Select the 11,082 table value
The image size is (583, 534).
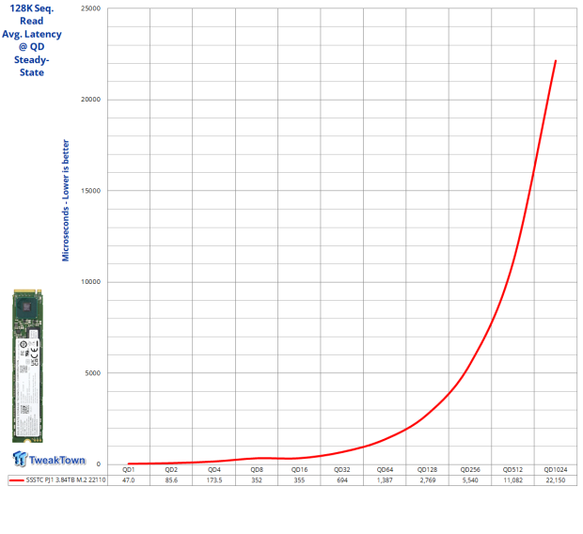tap(513, 480)
